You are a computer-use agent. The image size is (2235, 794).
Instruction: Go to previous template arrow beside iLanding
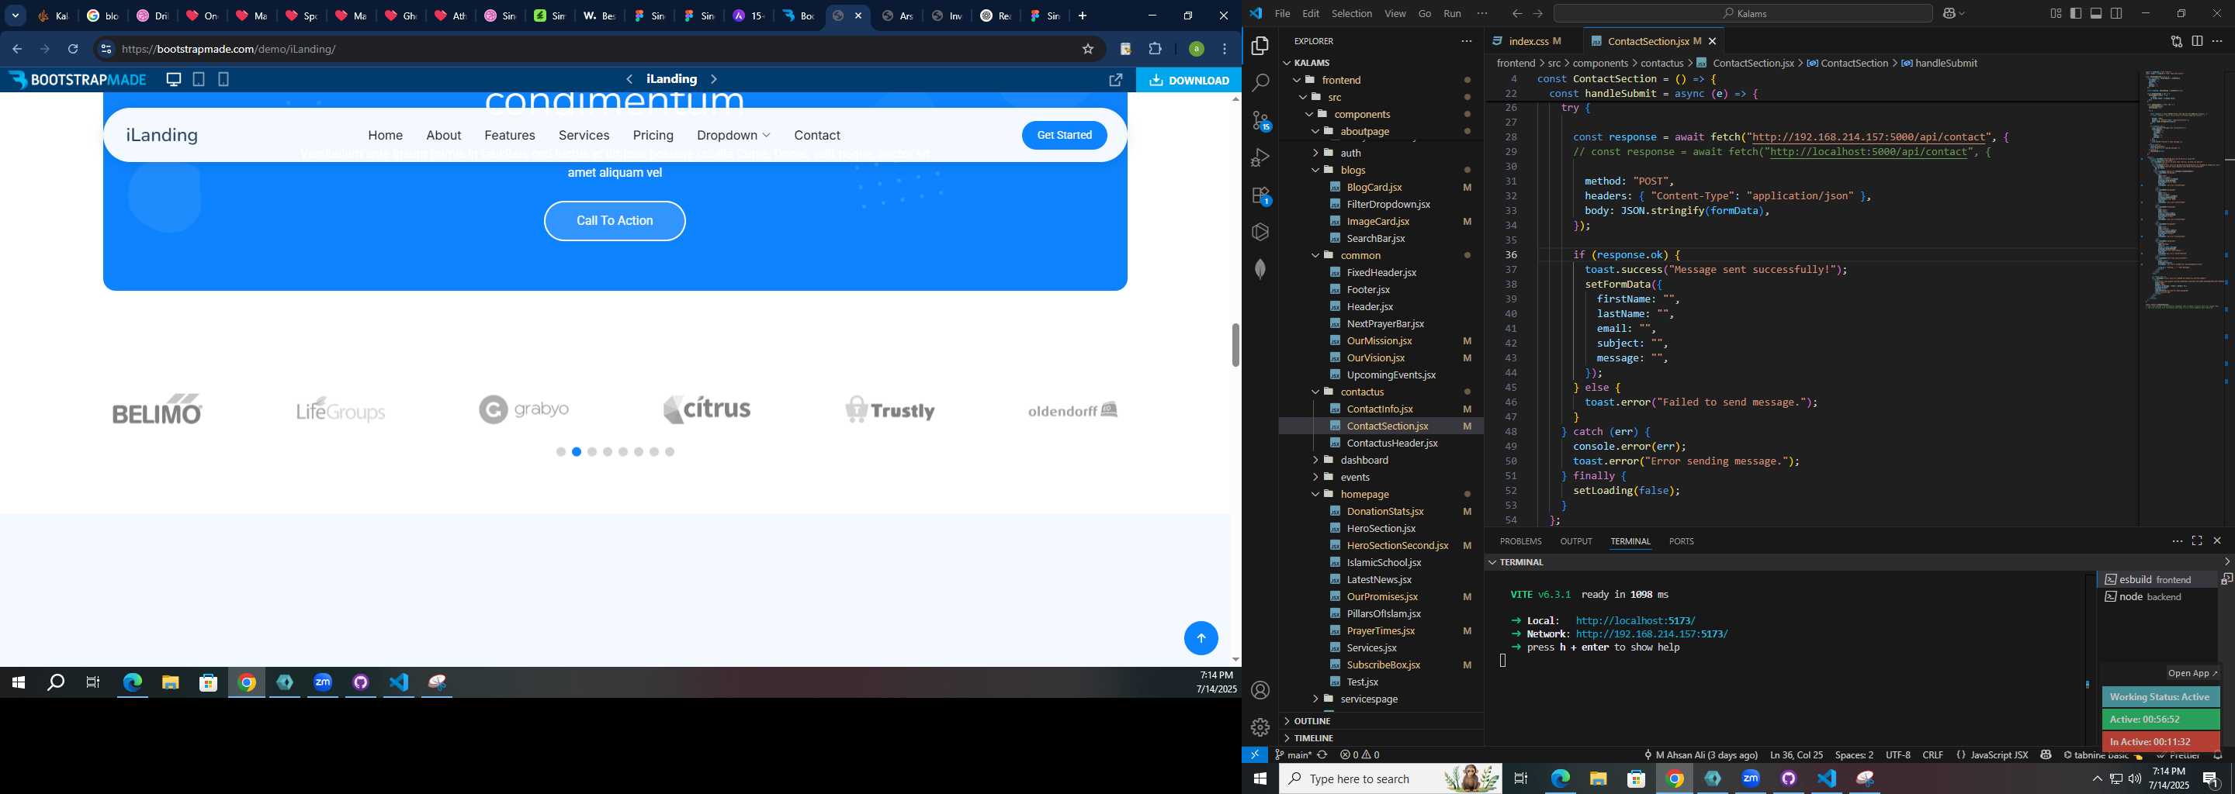click(x=630, y=79)
